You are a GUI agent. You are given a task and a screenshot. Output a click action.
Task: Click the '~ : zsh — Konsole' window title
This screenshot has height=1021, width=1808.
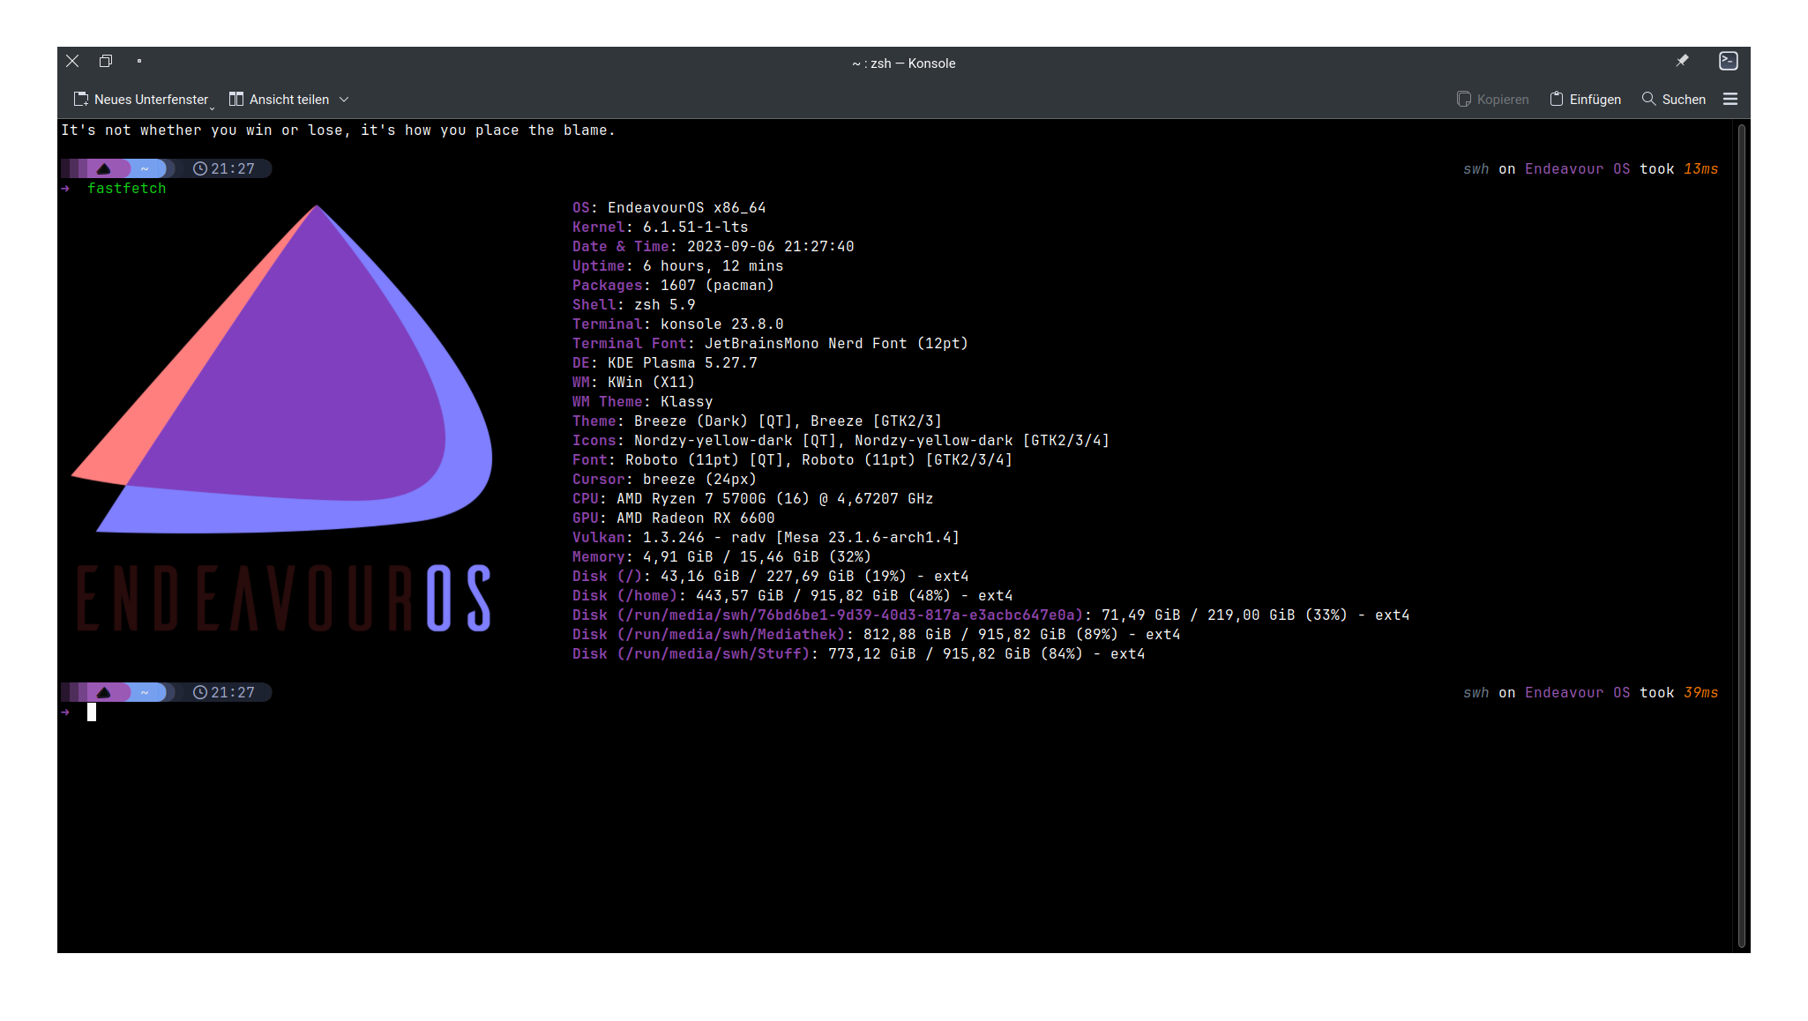[x=904, y=63]
